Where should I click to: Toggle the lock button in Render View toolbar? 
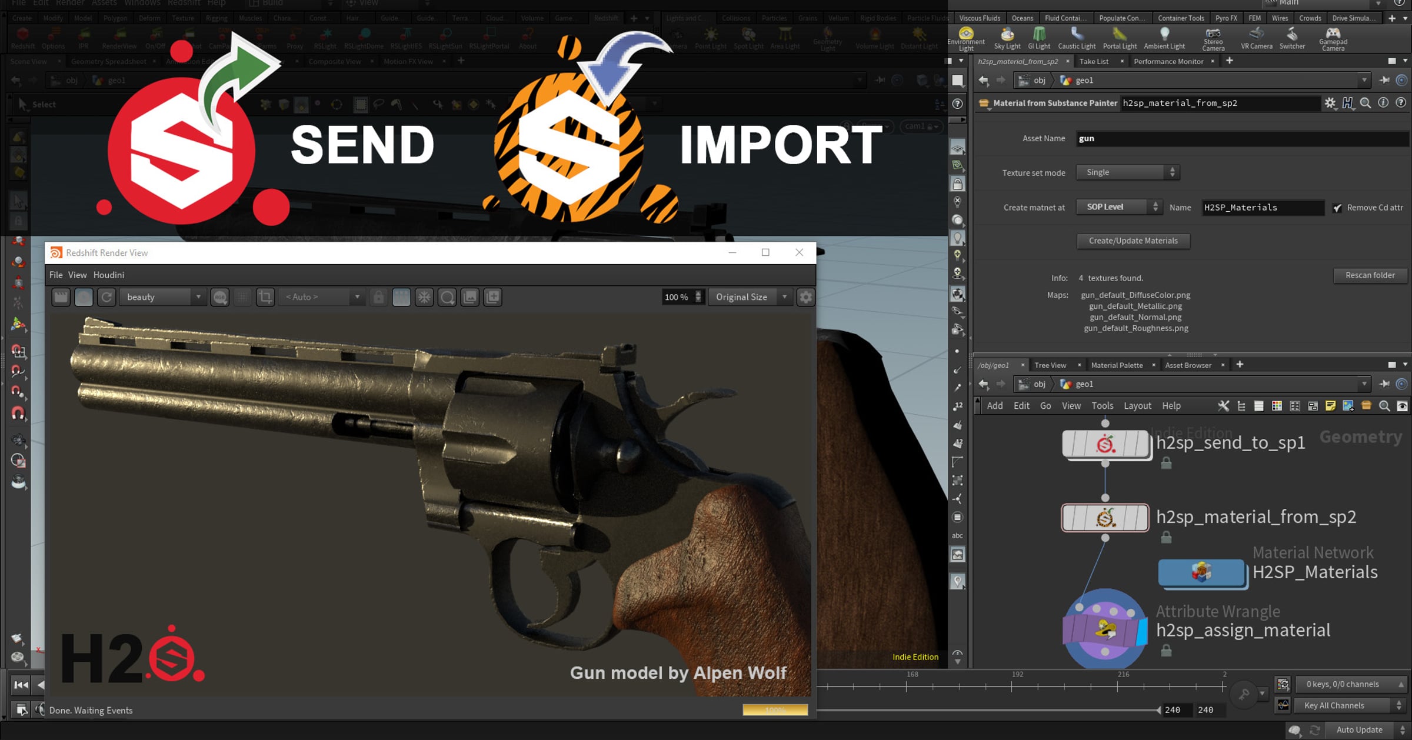378,297
